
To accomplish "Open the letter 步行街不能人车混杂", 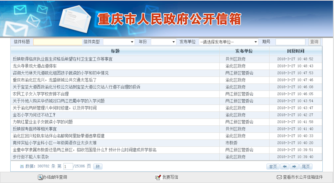I will click(31, 157).
